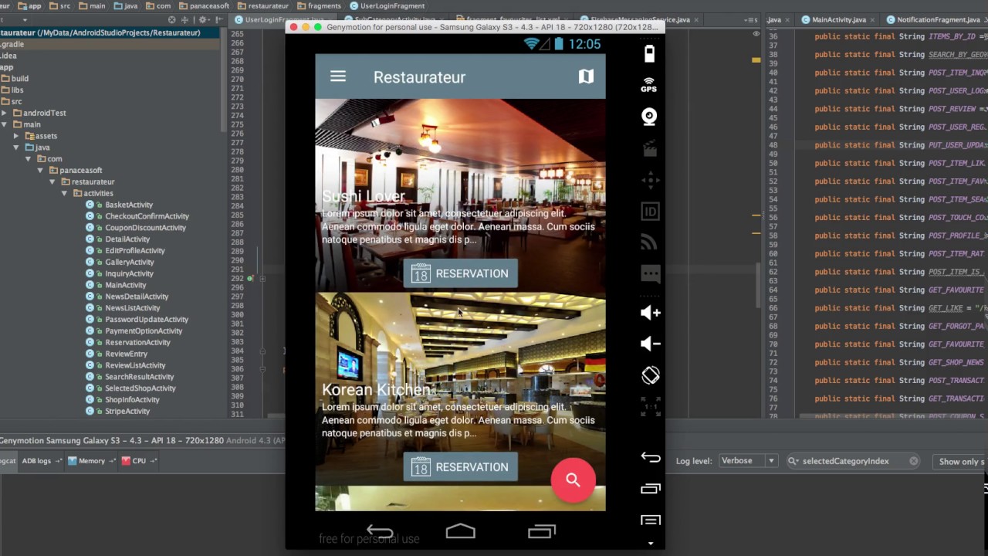Open MainActivity class in project tree

(x=126, y=285)
